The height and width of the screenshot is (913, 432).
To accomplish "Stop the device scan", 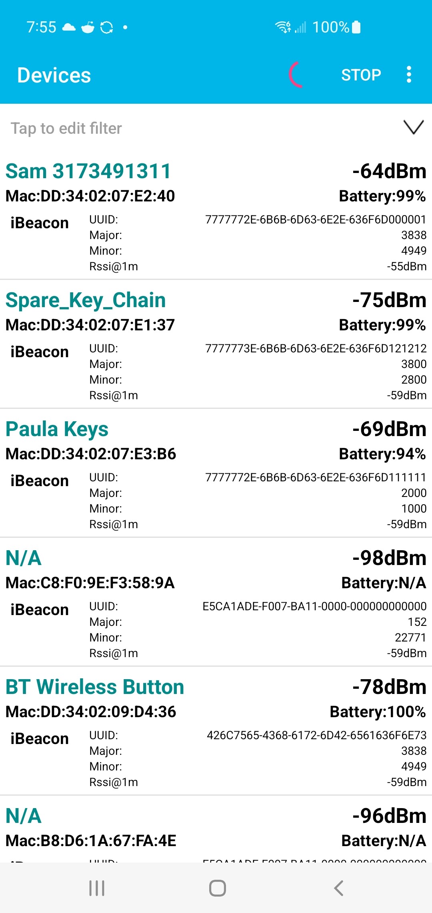I will [x=361, y=75].
